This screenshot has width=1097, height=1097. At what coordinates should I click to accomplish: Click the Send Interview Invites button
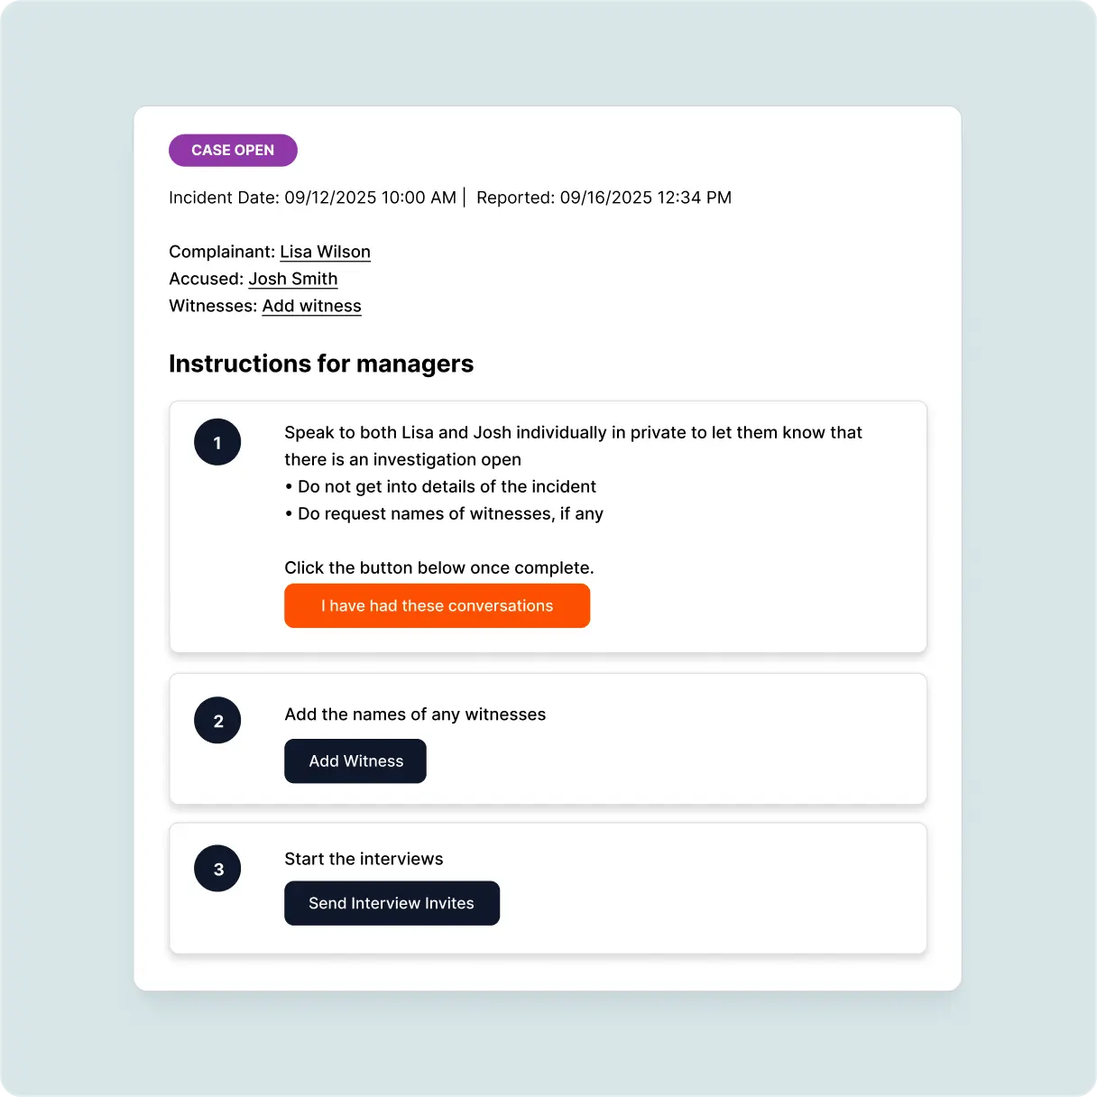coord(392,903)
